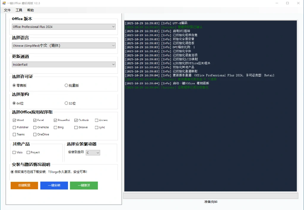Screen dimensions: 304x210
Task: Open the install drive letter dropdown
Action: pos(93,152)
